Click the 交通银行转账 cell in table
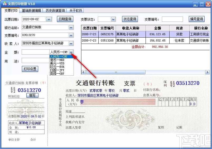The width and height of the screenshot is (212, 149). tap(200, 40)
